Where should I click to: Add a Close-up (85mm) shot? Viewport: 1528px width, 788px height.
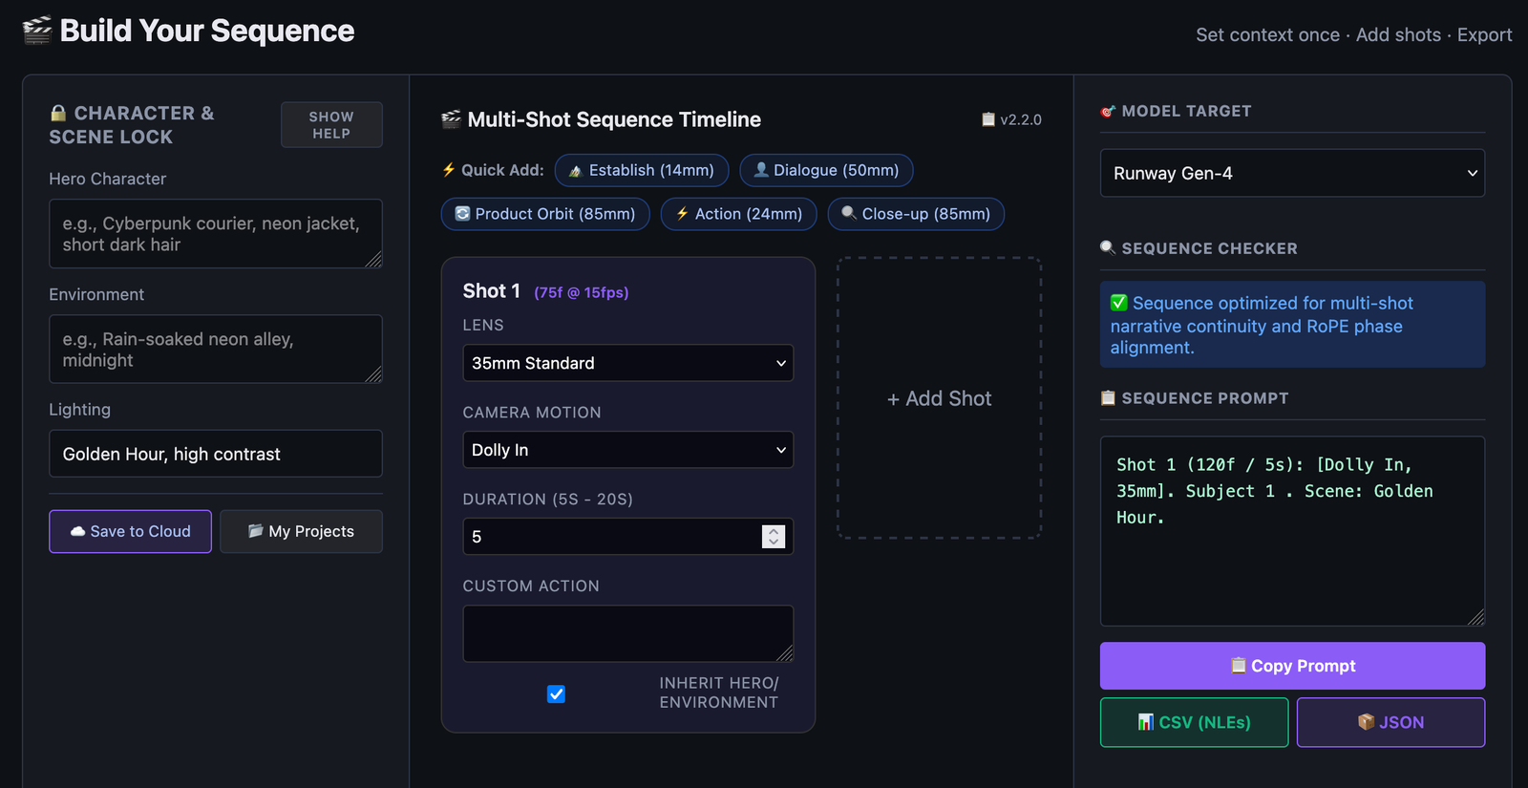(x=916, y=214)
